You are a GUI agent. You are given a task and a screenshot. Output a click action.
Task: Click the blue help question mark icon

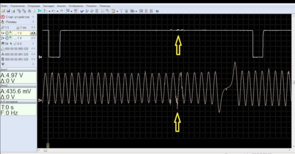pyautogui.click(x=157, y=11)
